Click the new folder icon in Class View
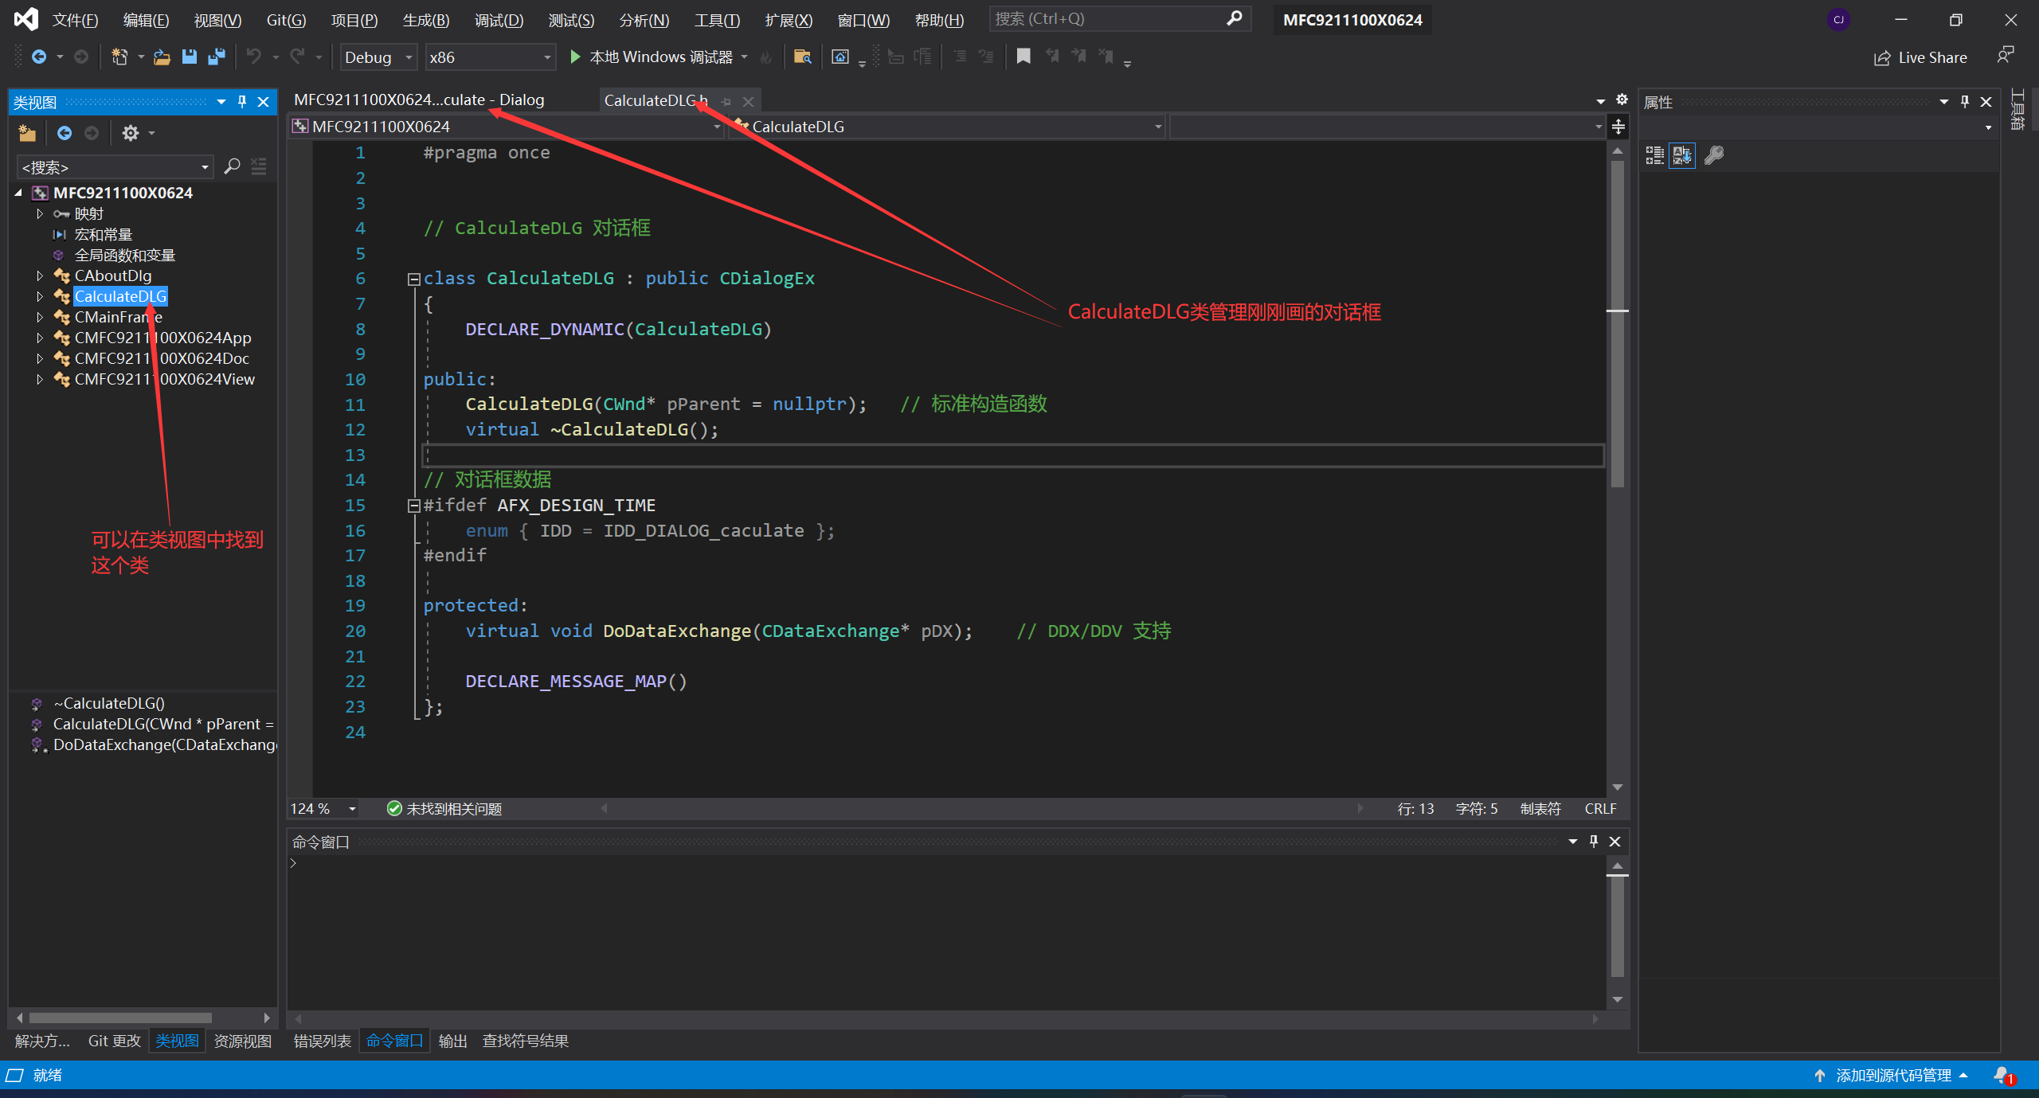The width and height of the screenshot is (2039, 1098). pyautogui.click(x=27, y=133)
